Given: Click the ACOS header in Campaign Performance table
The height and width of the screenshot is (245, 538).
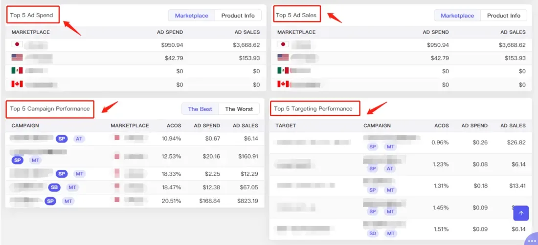Looking at the screenshot, I should pos(174,125).
